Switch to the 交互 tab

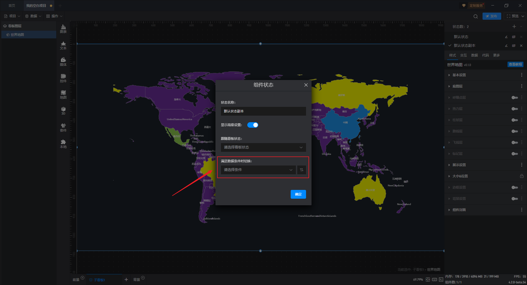click(463, 55)
